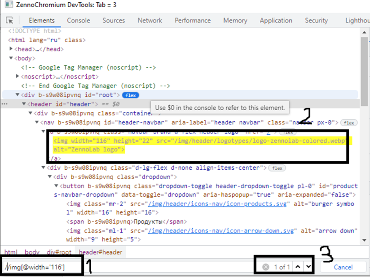This screenshot has height=277, width=370.
Task: Collapse the body element node
Action: [x=11, y=58]
